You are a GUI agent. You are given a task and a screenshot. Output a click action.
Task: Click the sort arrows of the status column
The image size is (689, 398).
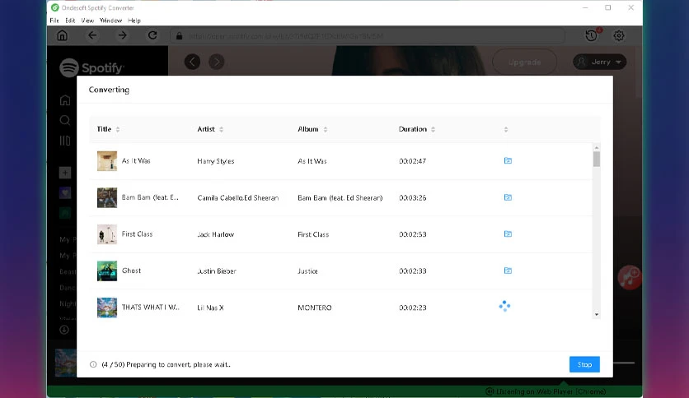[506, 130]
